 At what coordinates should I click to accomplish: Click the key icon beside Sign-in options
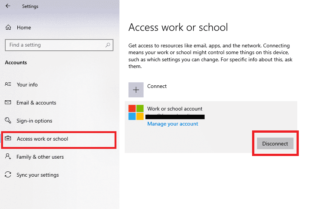pos(8,121)
